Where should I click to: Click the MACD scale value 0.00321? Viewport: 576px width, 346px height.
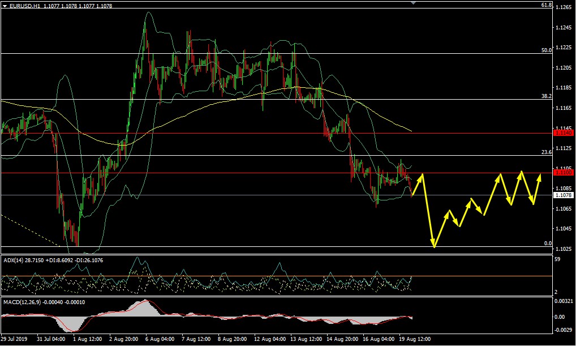tap(564, 301)
